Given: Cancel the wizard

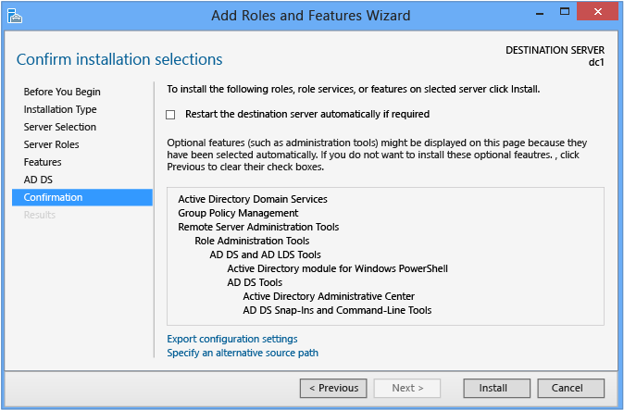Looking at the screenshot, I should [x=570, y=388].
